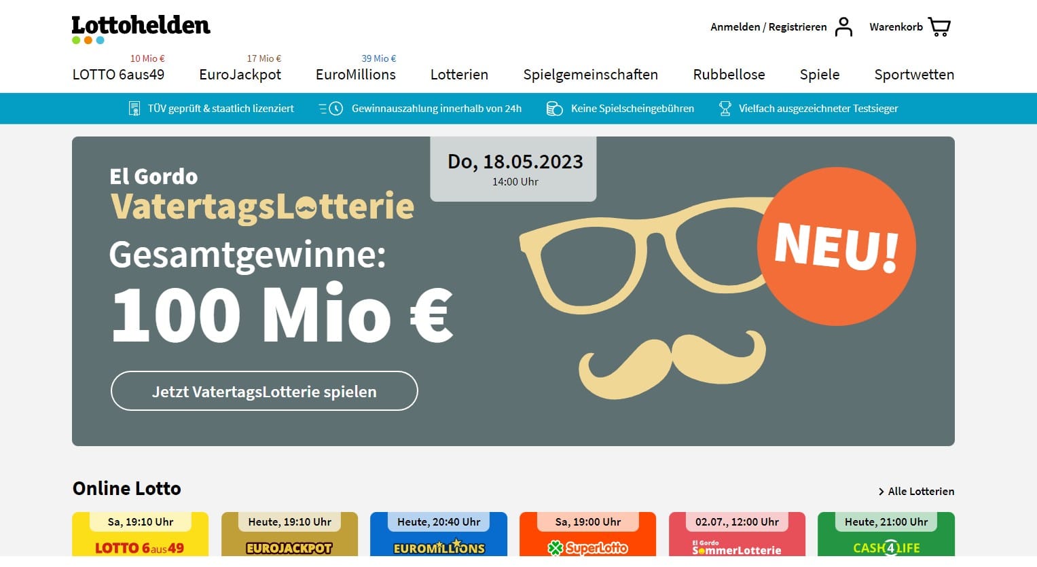
Task: Open Spielgemeinschaften menu
Action: click(x=590, y=75)
